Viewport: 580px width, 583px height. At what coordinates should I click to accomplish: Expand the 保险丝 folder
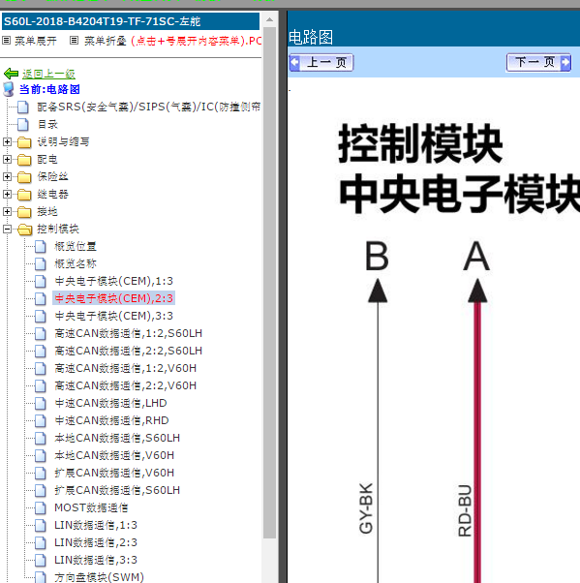[7, 176]
